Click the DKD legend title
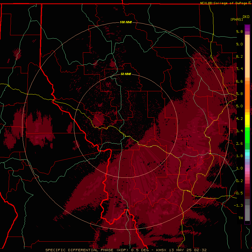 click(246, 17)
